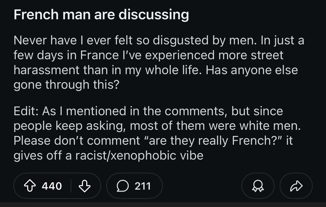The height and width of the screenshot is (207, 326).
Task: Share the post via arrow icon
Action: (296, 186)
